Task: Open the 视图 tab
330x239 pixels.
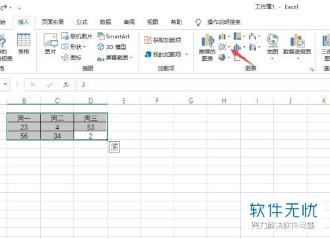Action: tap(152, 22)
